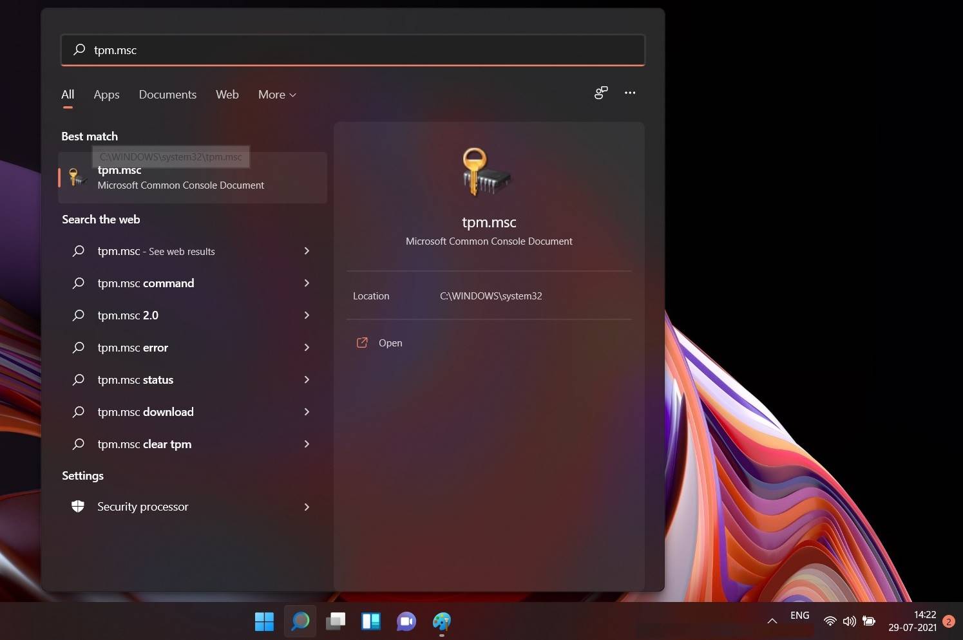Open Microsoft Teams Chat from the taskbar

[406, 621]
